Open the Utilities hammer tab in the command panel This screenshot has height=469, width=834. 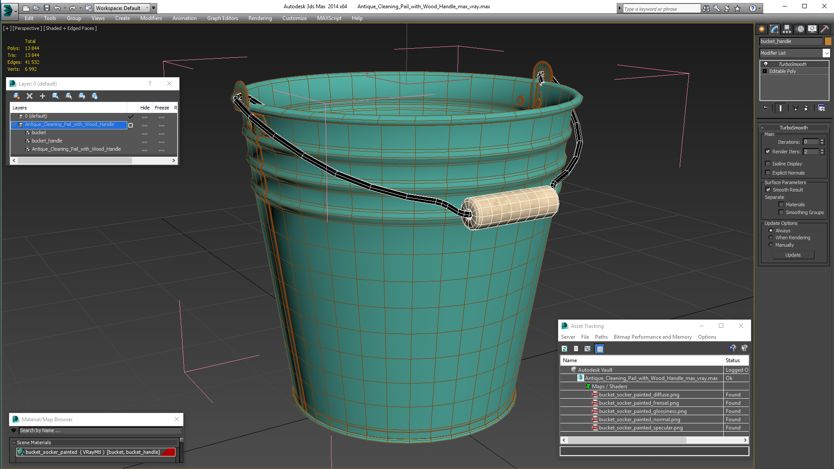[824, 29]
